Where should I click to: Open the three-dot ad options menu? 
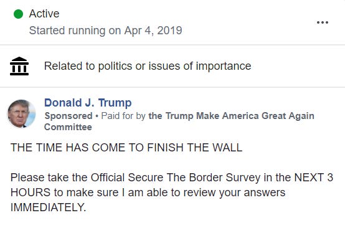(x=323, y=22)
